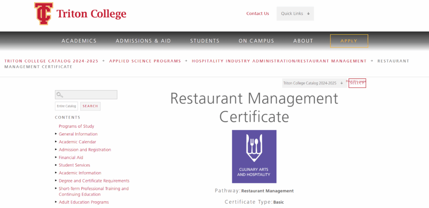
Task: Click the Triton College wordmark text
Action: 91,14
